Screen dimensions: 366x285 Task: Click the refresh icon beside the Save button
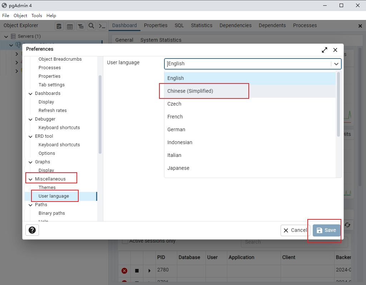pyautogui.click(x=347, y=225)
